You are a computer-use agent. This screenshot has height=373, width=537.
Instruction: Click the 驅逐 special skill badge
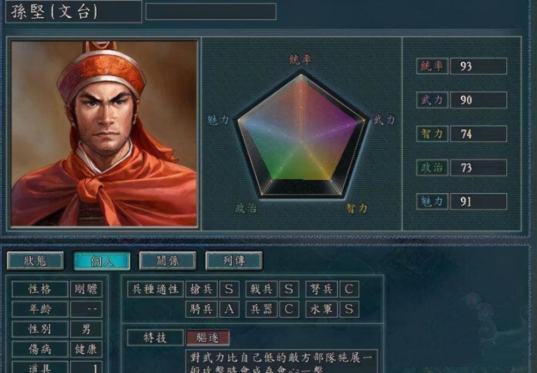click(207, 338)
